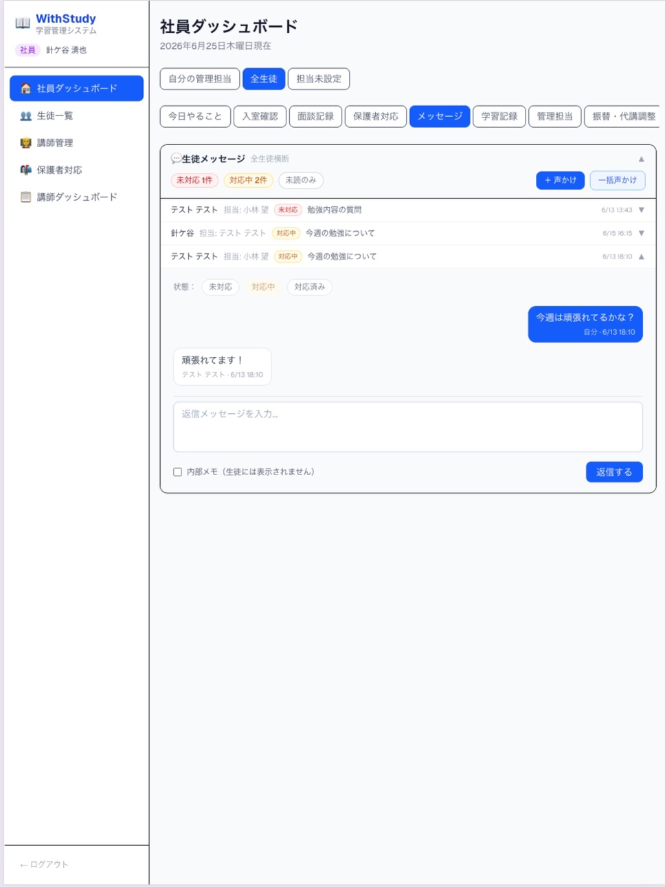
Task: Set status to 対応済み
Action: (310, 287)
